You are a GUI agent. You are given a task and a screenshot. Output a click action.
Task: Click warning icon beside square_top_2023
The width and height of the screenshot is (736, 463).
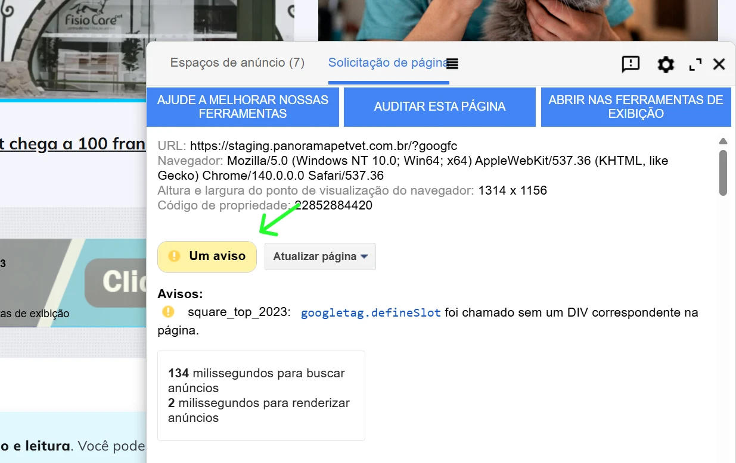169,312
